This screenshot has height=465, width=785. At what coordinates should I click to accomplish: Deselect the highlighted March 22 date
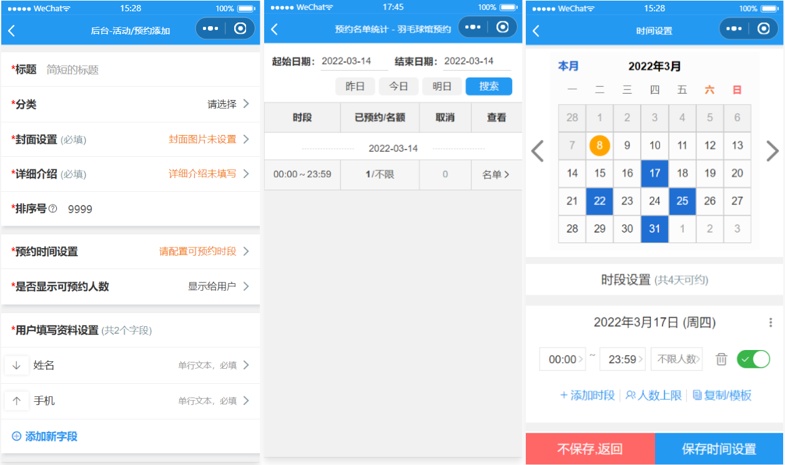(x=599, y=201)
